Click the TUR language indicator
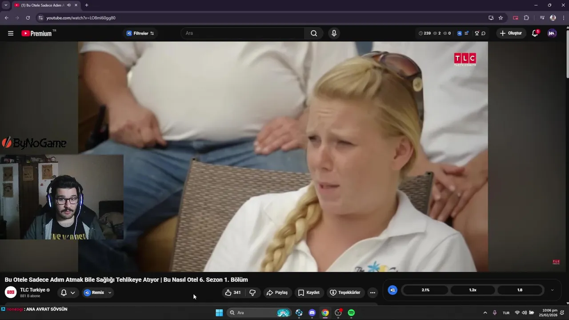Screen dimensions: 569x320 pos(506,313)
